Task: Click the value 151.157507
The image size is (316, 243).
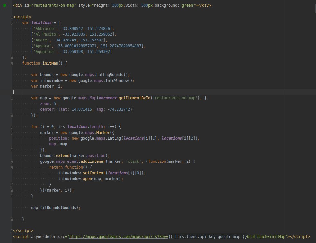Action: tap(92, 40)
